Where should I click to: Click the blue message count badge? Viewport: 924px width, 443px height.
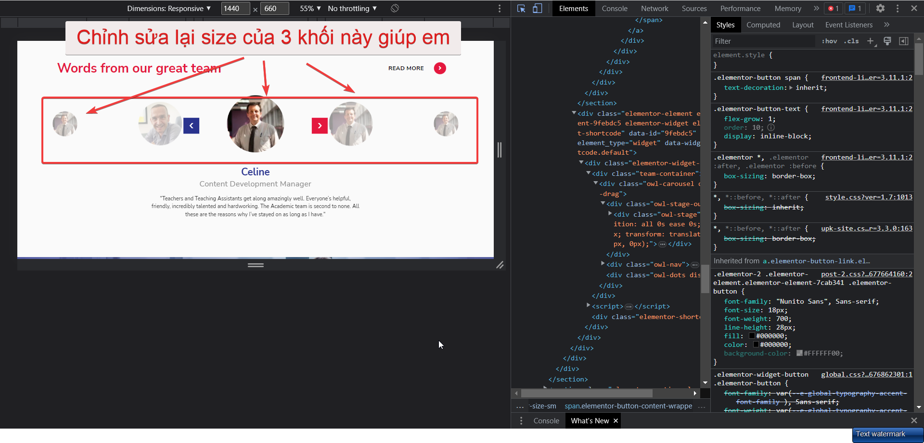pyautogui.click(x=856, y=8)
